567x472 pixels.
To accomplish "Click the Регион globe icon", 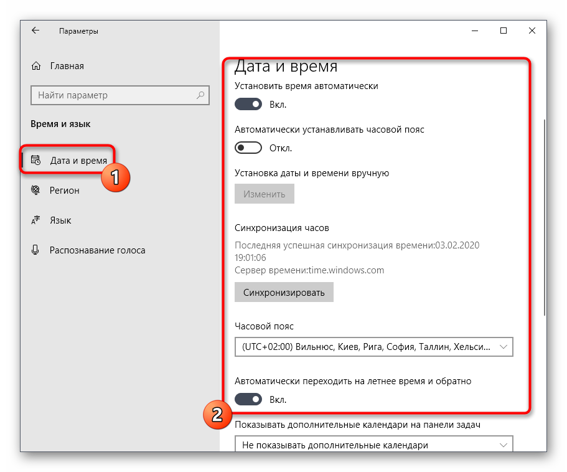I will pos(36,191).
